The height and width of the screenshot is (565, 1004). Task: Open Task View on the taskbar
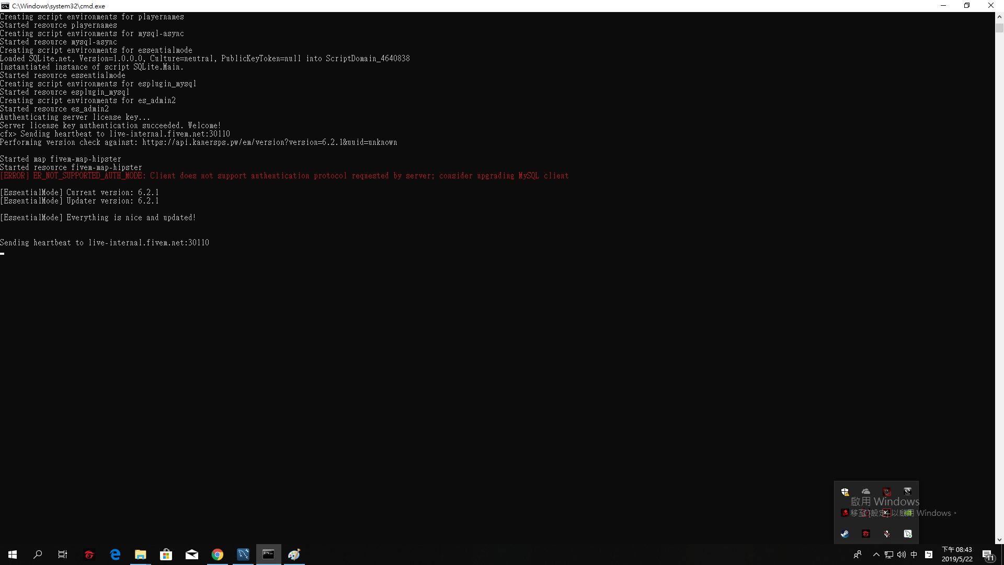[63, 555]
